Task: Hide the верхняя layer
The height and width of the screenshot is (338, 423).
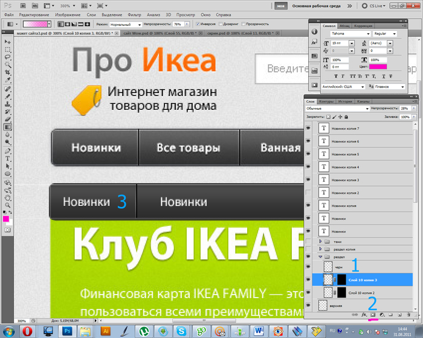Action: 308,305
